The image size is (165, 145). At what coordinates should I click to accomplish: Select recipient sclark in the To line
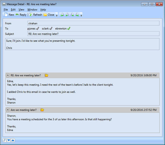pos(45,29)
